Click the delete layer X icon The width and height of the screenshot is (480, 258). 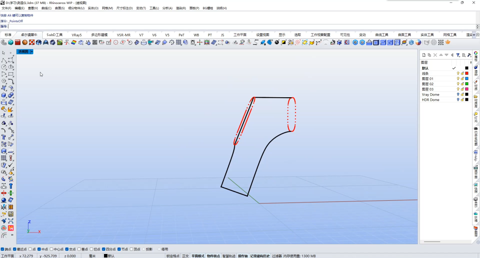click(x=435, y=55)
